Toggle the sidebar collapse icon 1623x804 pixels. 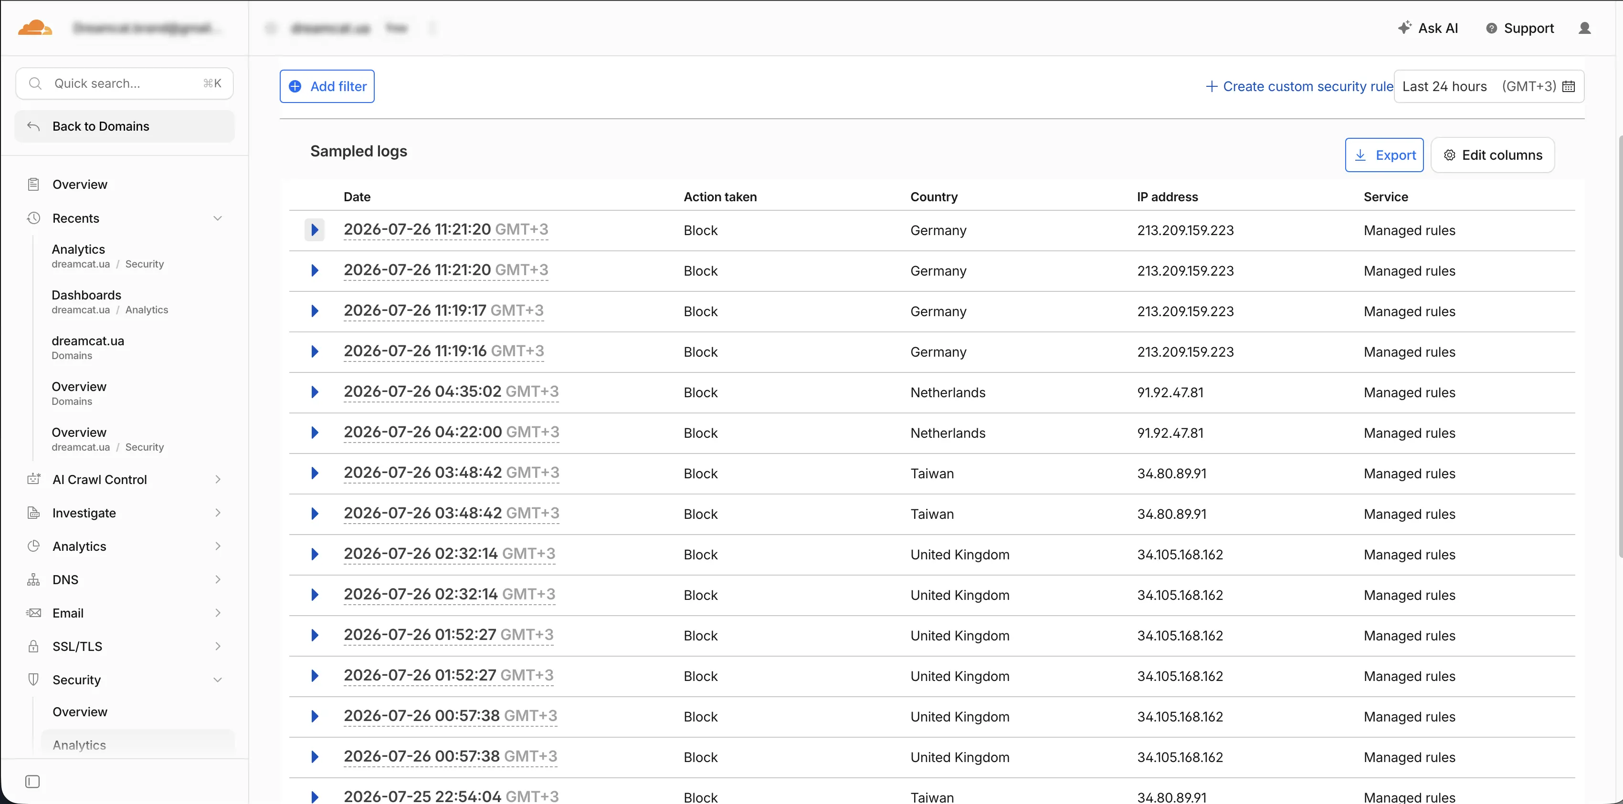click(32, 781)
